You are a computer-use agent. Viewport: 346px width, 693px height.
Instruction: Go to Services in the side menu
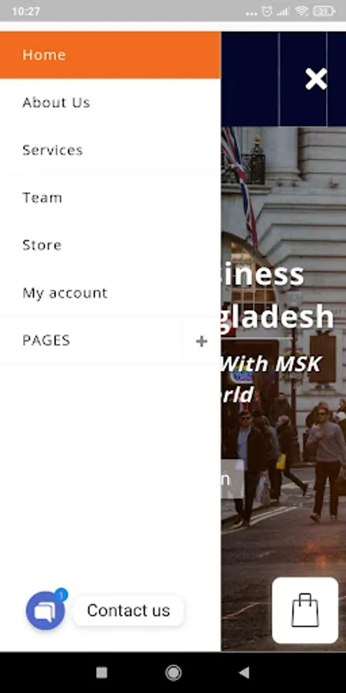(110, 150)
